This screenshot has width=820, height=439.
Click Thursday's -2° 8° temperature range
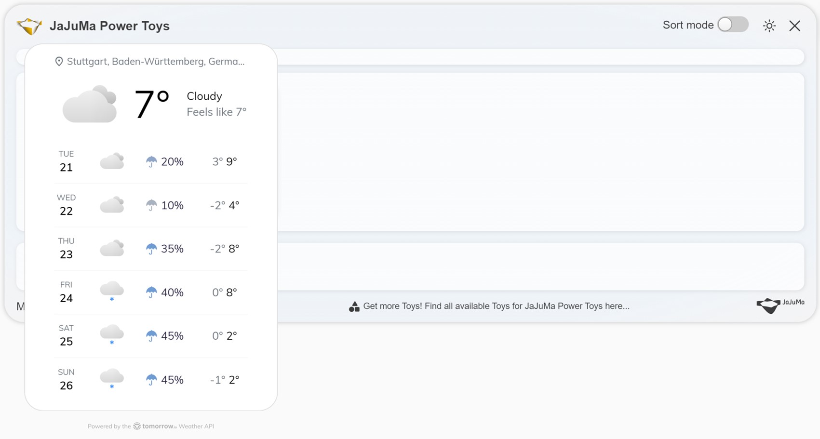(x=225, y=249)
